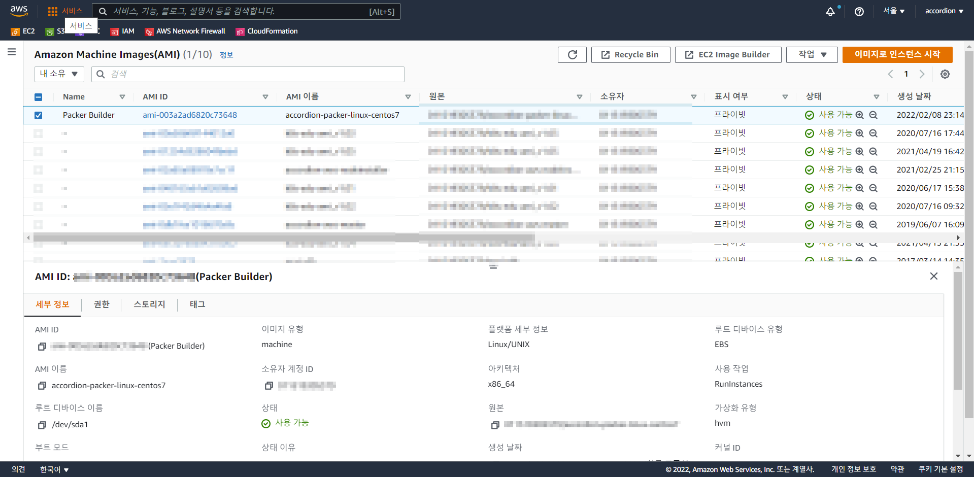Image resolution: width=974 pixels, height=477 pixels.
Task: Toggle the select-all header checkbox
Action: [x=38, y=97]
